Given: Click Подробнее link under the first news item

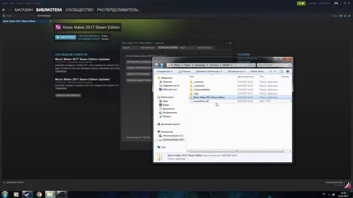Looking at the screenshot, I should (61, 71).
